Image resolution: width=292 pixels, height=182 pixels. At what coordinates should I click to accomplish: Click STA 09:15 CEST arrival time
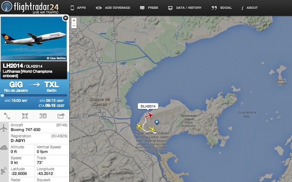point(52,101)
